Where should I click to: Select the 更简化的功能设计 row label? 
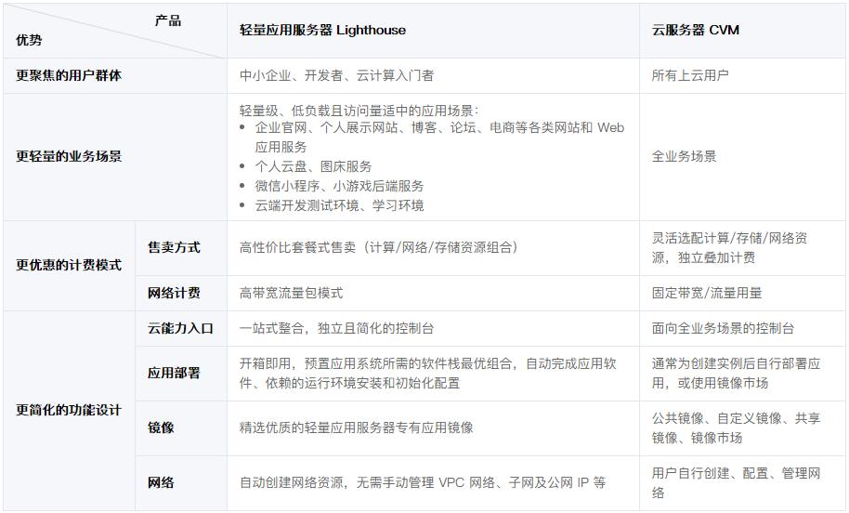(x=69, y=410)
